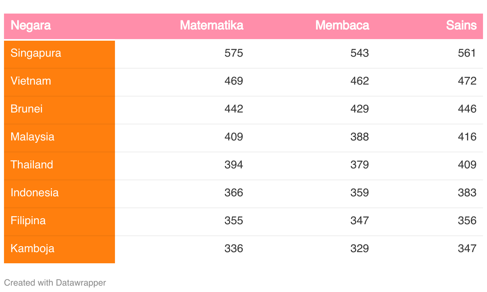
Task: Click the Negara column header
Action: [x=31, y=26]
